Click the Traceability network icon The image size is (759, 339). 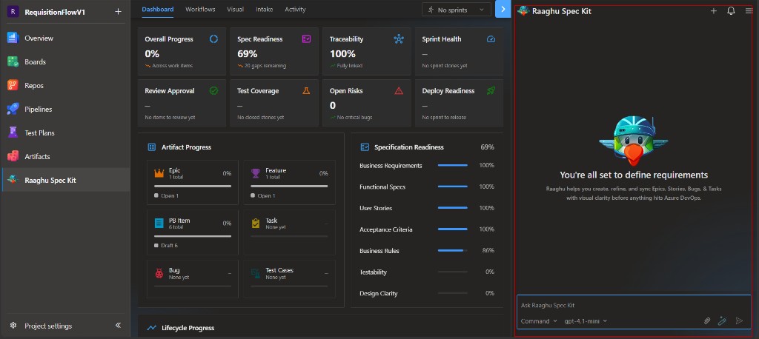pos(399,39)
